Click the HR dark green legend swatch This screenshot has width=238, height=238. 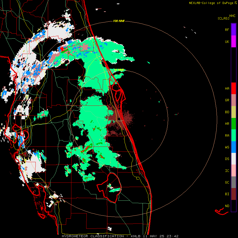click(234, 123)
